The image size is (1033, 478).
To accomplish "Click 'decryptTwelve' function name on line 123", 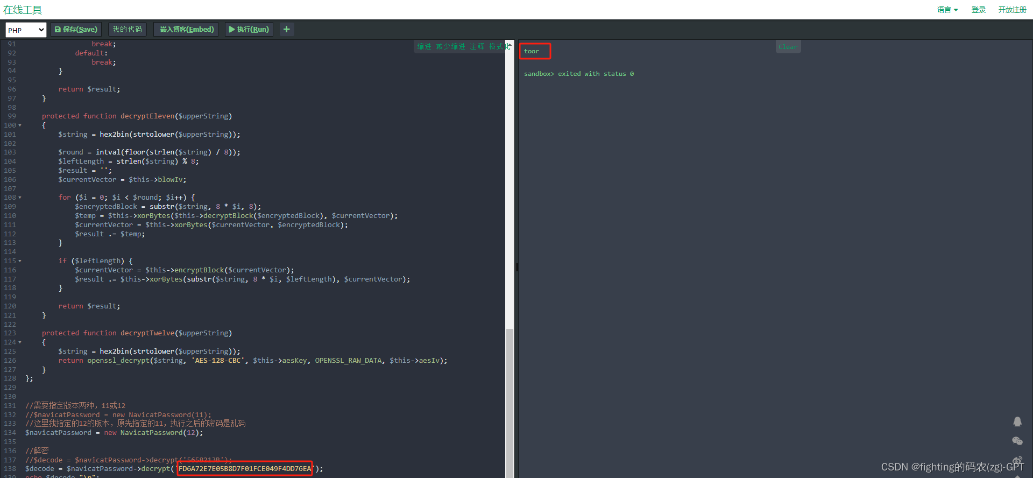I will pyautogui.click(x=147, y=333).
